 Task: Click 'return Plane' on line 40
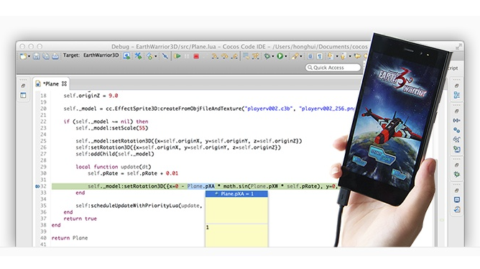pyautogui.click(x=70, y=238)
